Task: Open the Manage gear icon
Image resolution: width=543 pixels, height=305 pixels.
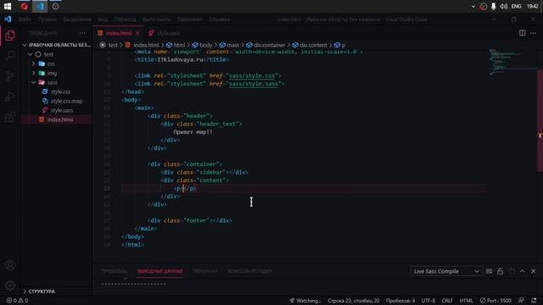Action: [x=10, y=286]
